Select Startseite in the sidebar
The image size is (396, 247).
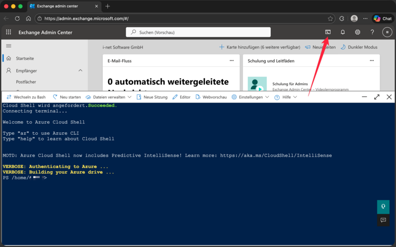(25, 58)
